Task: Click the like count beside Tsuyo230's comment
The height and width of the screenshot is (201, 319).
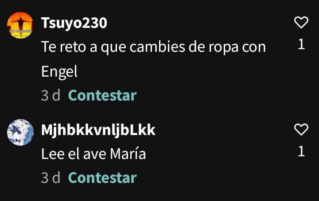Action: (301, 44)
